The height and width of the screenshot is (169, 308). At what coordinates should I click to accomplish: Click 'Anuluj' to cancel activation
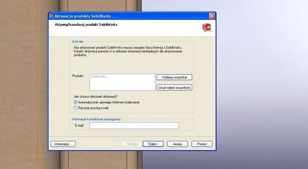(x=178, y=144)
